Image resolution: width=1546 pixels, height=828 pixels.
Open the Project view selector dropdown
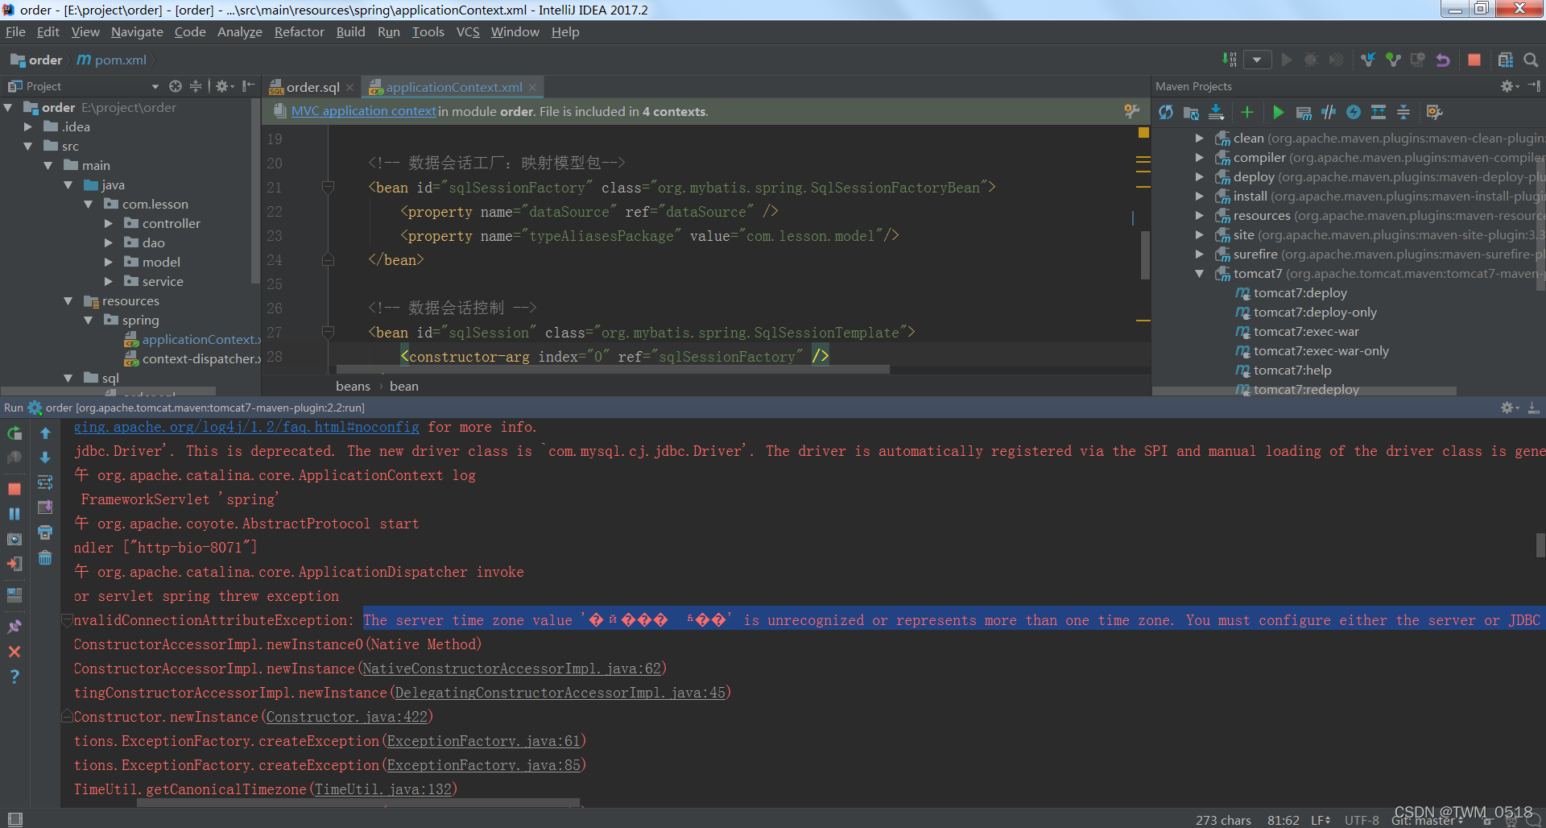[x=155, y=86]
